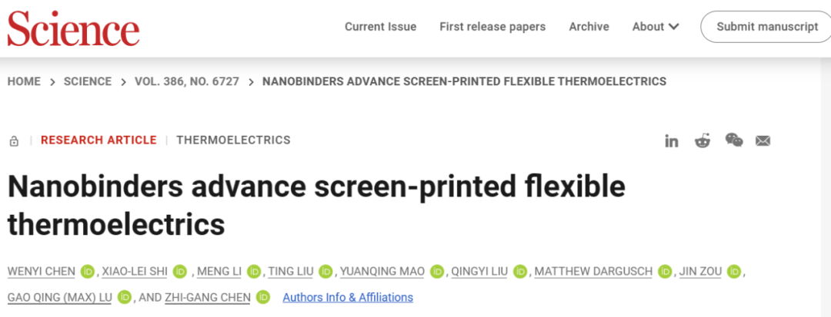The width and height of the screenshot is (831, 317).
Task: Open the Archive menu item
Action: tap(589, 26)
